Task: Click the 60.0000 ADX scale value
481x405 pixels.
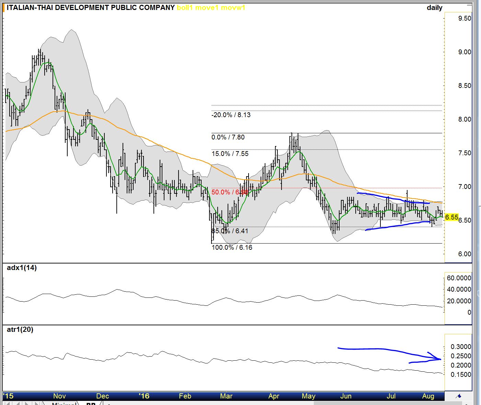Action: coord(459,278)
